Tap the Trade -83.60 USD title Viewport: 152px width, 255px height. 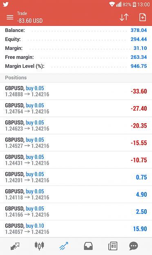coord(30,17)
